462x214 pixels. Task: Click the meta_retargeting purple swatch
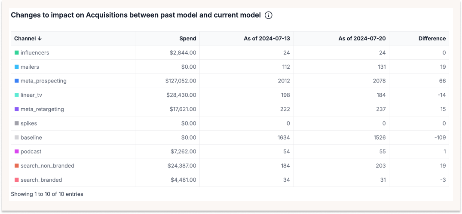tap(17, 109)
